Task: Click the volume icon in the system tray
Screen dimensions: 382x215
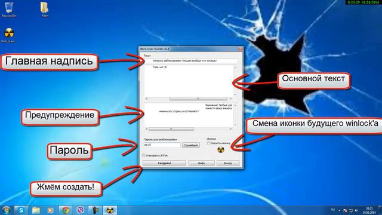Action: click(x=357, y=210)
